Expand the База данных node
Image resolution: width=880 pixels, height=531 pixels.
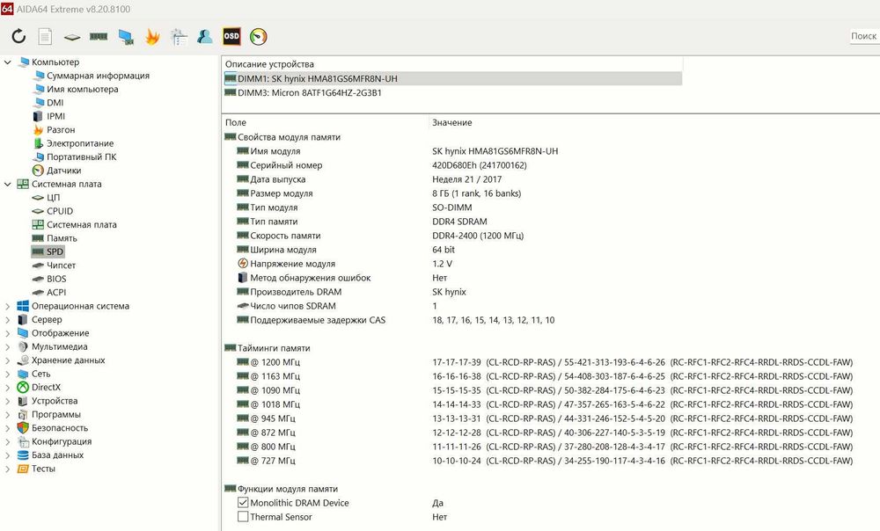(x=8, y=455)
